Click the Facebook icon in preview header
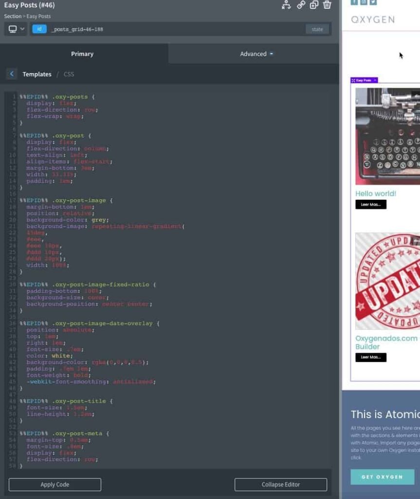This screenshot has width=420, height=499. tap(354, 2)
